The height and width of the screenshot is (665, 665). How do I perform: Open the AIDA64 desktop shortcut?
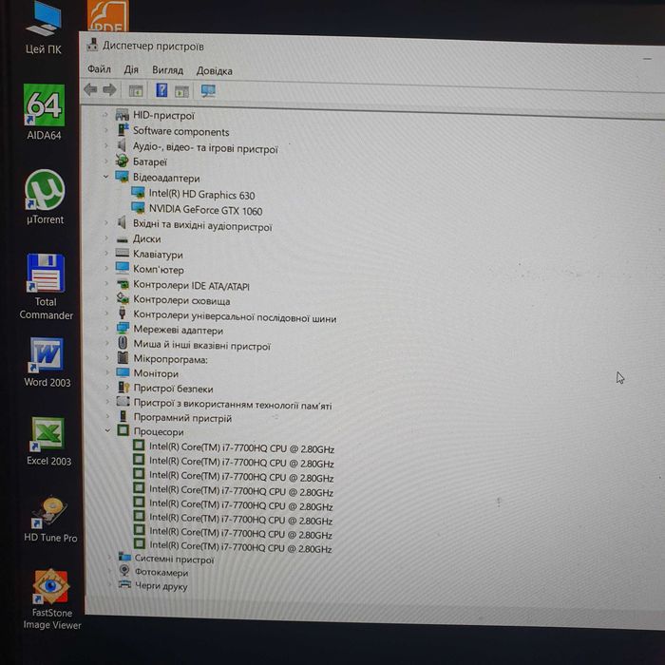(44, 111)
